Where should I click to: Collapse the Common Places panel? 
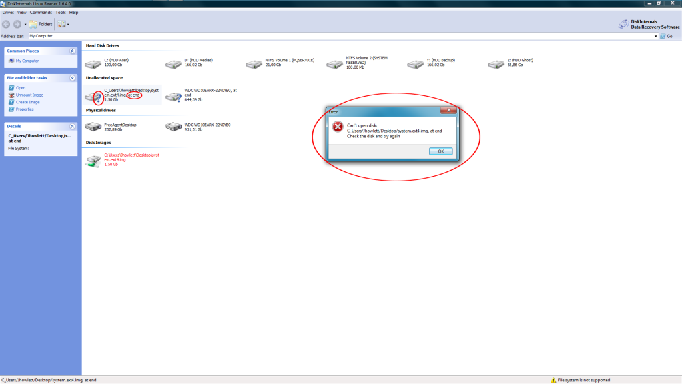point(72,51)
